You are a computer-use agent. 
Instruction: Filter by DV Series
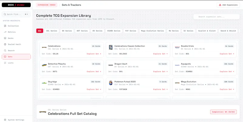98,31
